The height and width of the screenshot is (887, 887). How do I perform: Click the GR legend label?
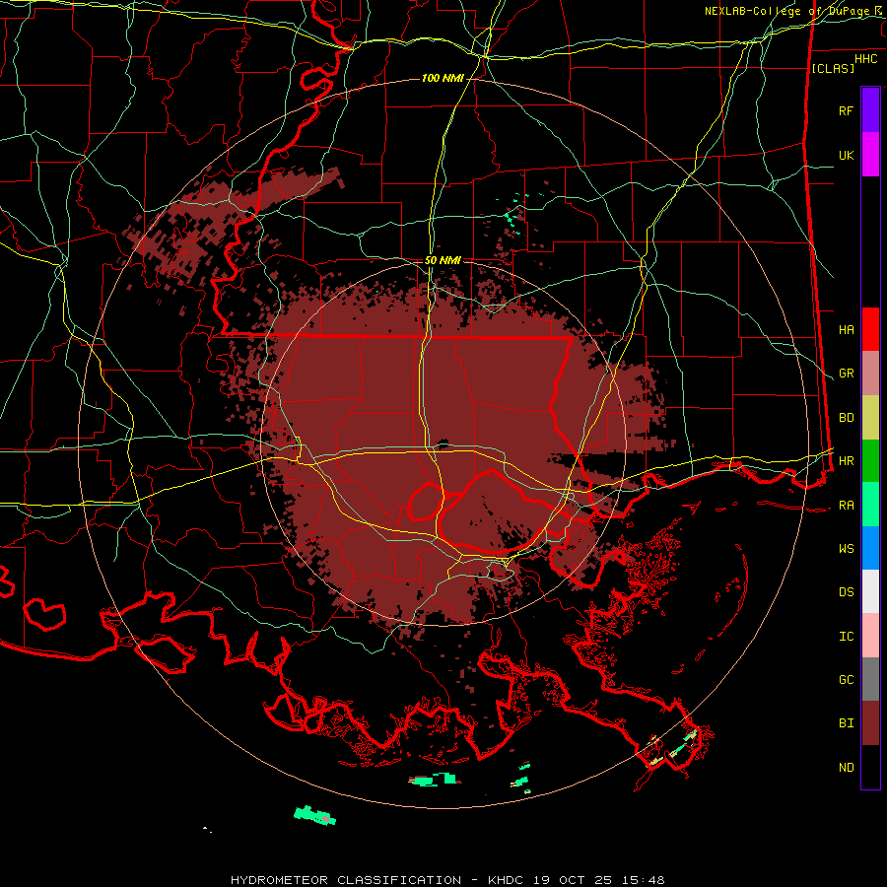(x=846, y=374)
